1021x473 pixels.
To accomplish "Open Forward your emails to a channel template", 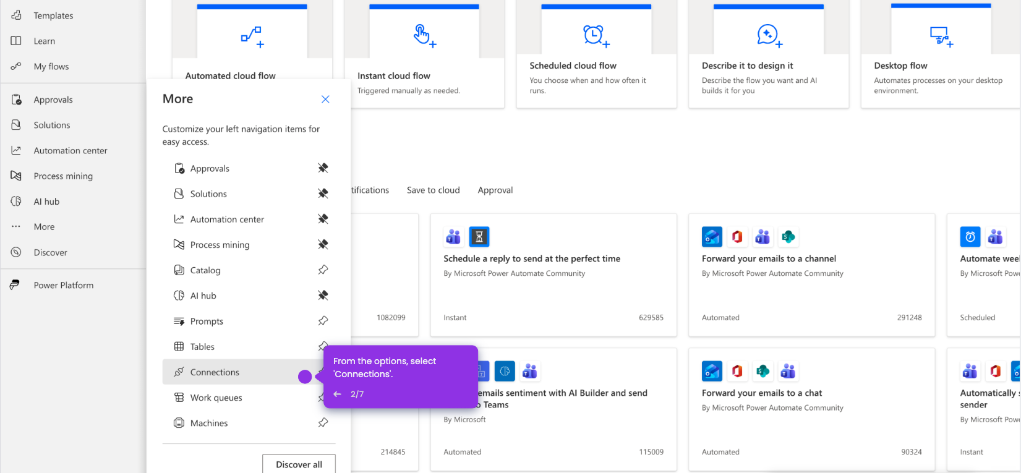I will [x=812, y=275].
